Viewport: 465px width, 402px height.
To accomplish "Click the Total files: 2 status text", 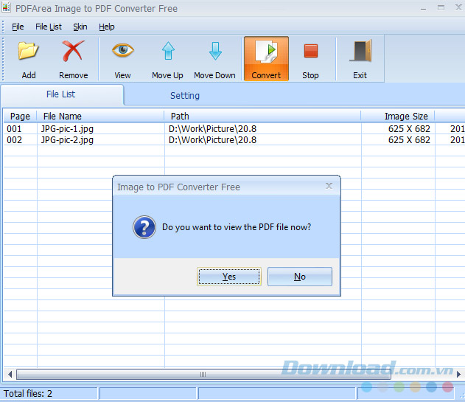I will [28, 394].
